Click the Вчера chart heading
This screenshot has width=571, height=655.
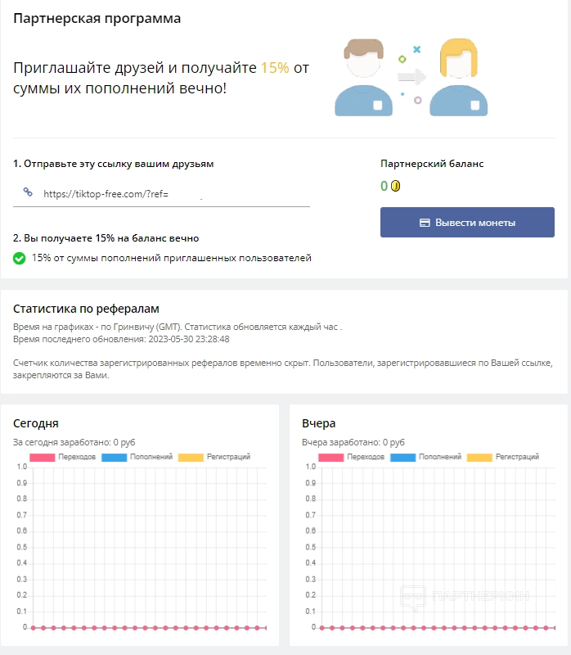(319, 423)
